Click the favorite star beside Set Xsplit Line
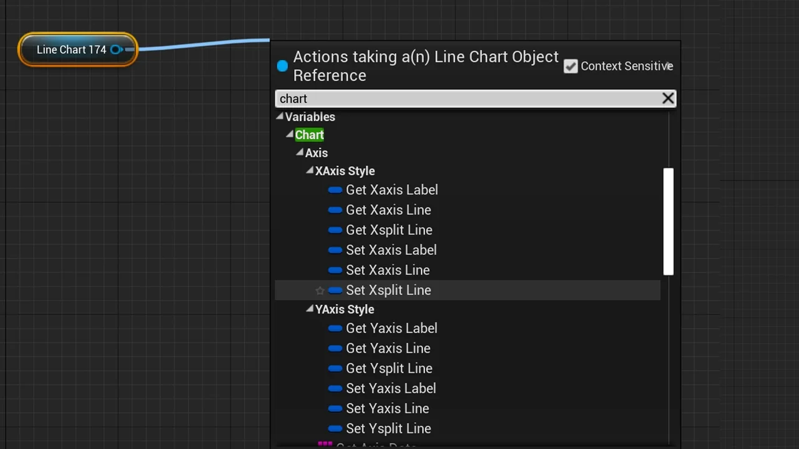The width and height of the screenshot is (799, 449). click(x=320, y=291)
